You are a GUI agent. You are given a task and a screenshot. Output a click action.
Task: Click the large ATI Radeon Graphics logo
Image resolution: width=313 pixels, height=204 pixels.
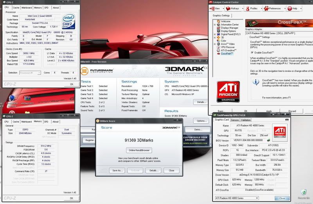[x=228, y=92]
